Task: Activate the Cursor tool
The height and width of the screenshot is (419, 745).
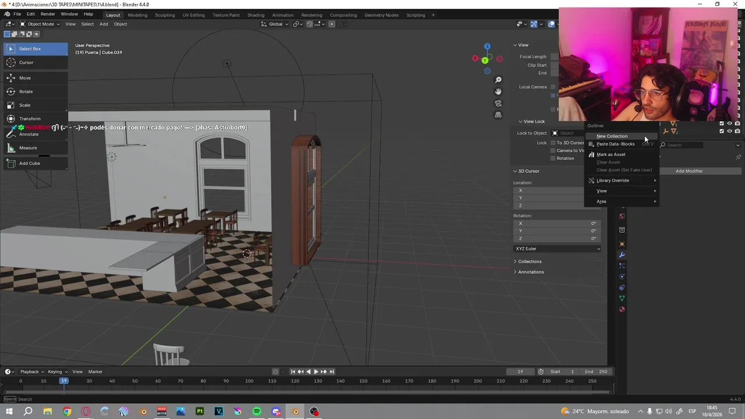Action: click(x=36, y=62)
